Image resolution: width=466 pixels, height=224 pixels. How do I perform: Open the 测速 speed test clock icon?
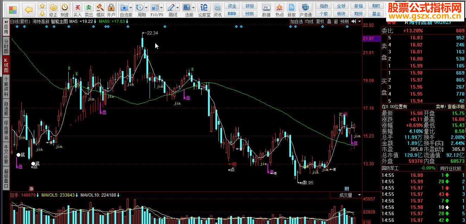pos(64,10)
